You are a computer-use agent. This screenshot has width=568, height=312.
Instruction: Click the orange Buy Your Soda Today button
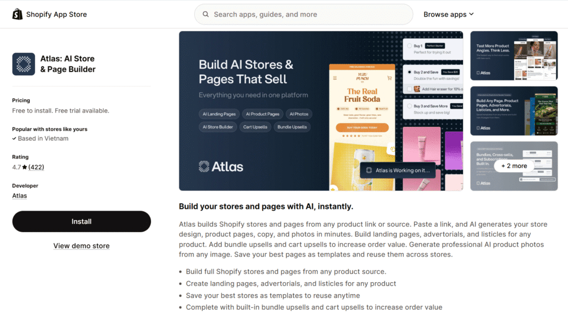pyautogui.click(x=362, y=127)
